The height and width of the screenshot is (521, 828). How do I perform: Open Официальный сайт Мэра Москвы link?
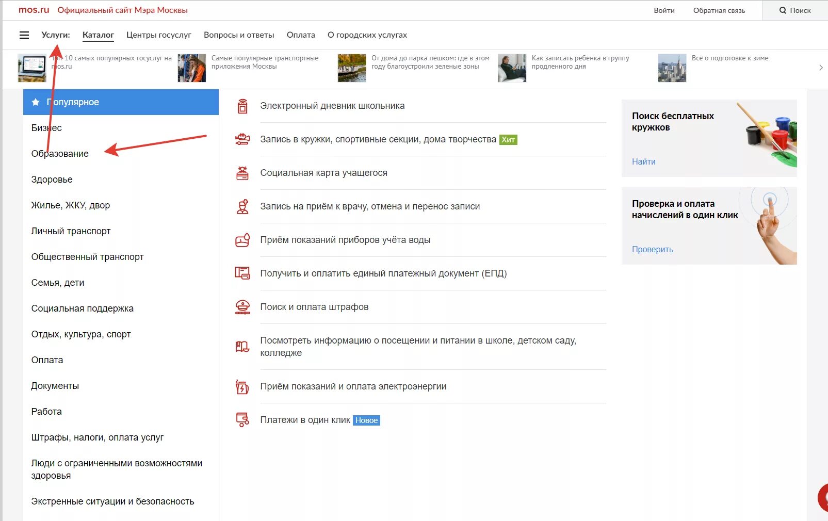[123, 10]
